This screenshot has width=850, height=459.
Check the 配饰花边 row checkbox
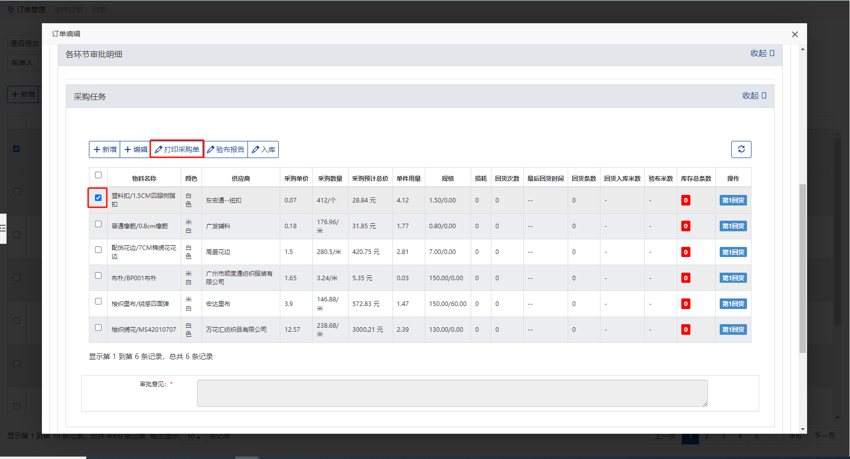click(98, 250)
